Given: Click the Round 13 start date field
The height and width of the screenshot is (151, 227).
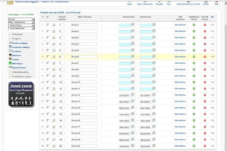Looking at the screenshot, I should click(x=125, y=102).
